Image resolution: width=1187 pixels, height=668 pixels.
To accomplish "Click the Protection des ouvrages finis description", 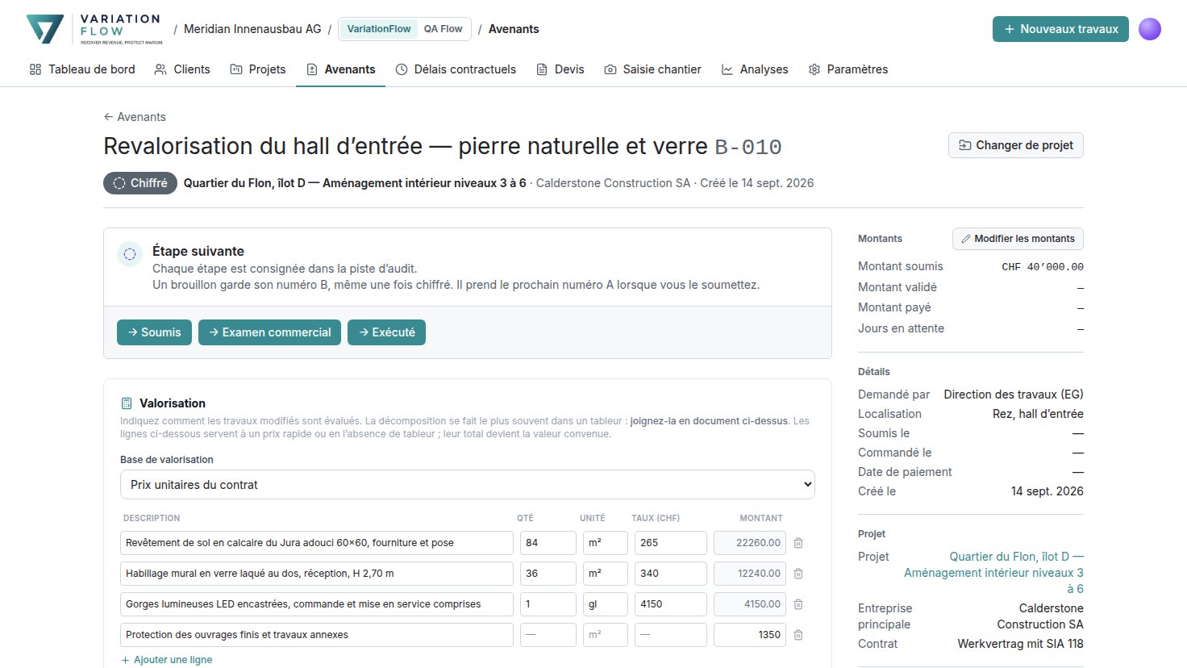I will point(317,635).
